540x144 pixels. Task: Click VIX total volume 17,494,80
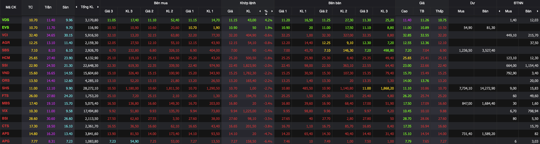click(91, 111)
